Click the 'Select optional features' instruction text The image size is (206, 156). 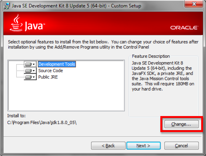[103, 44]
